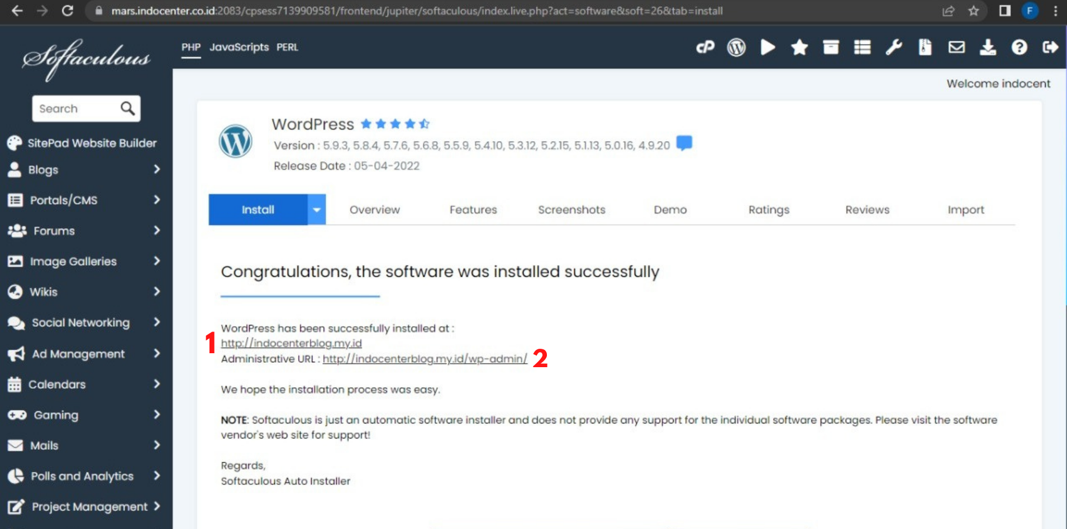Image resolution: width=1067 pixels, height=529 pixels.
Task: Open the task list toolbar icon
Action: click(x=862, y=47)
